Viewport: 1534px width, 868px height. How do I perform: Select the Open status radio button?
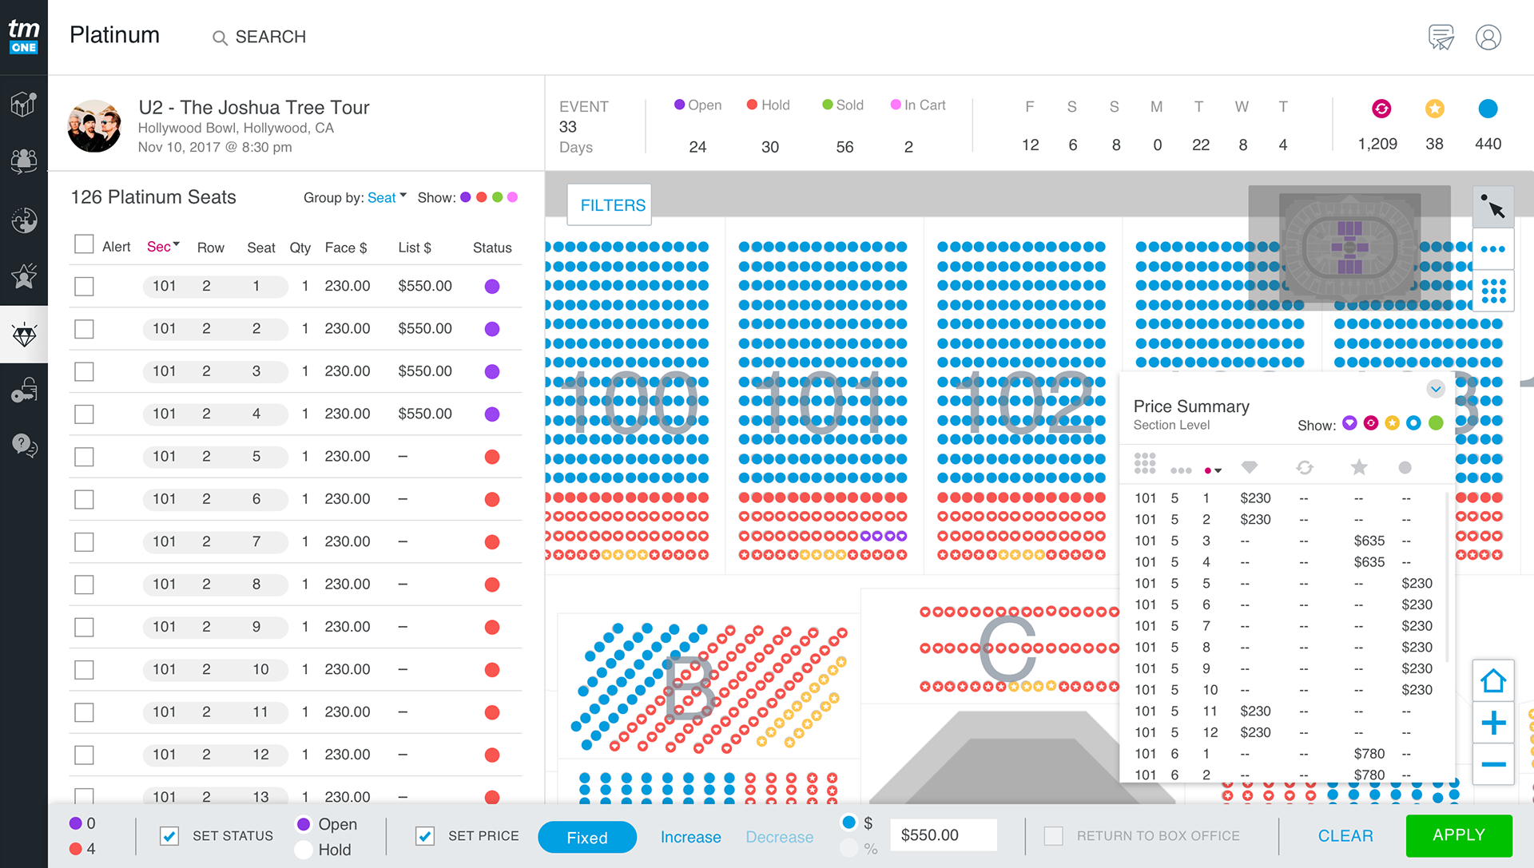[x=304, y=824]
